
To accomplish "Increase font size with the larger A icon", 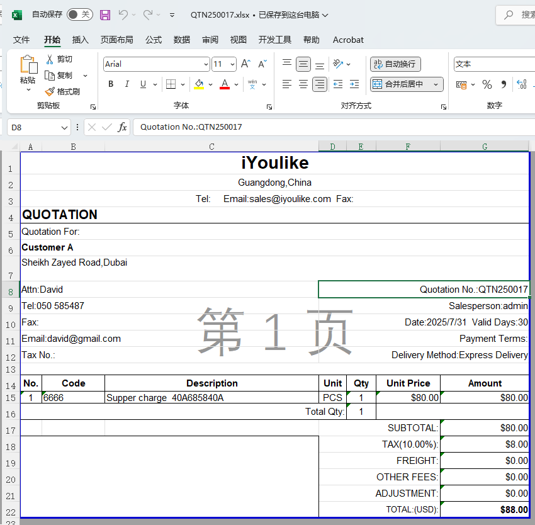I will point(246,64).
